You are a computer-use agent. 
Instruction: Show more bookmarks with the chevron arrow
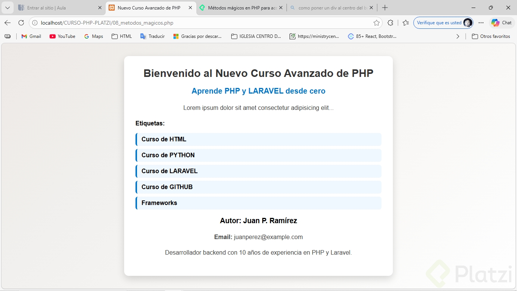click(458, 36)
